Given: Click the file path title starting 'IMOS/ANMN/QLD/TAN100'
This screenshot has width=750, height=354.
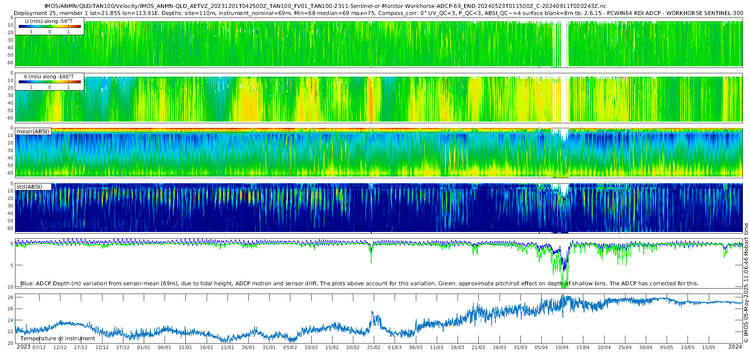Looking at the screenshot, I should click(325, 6).
